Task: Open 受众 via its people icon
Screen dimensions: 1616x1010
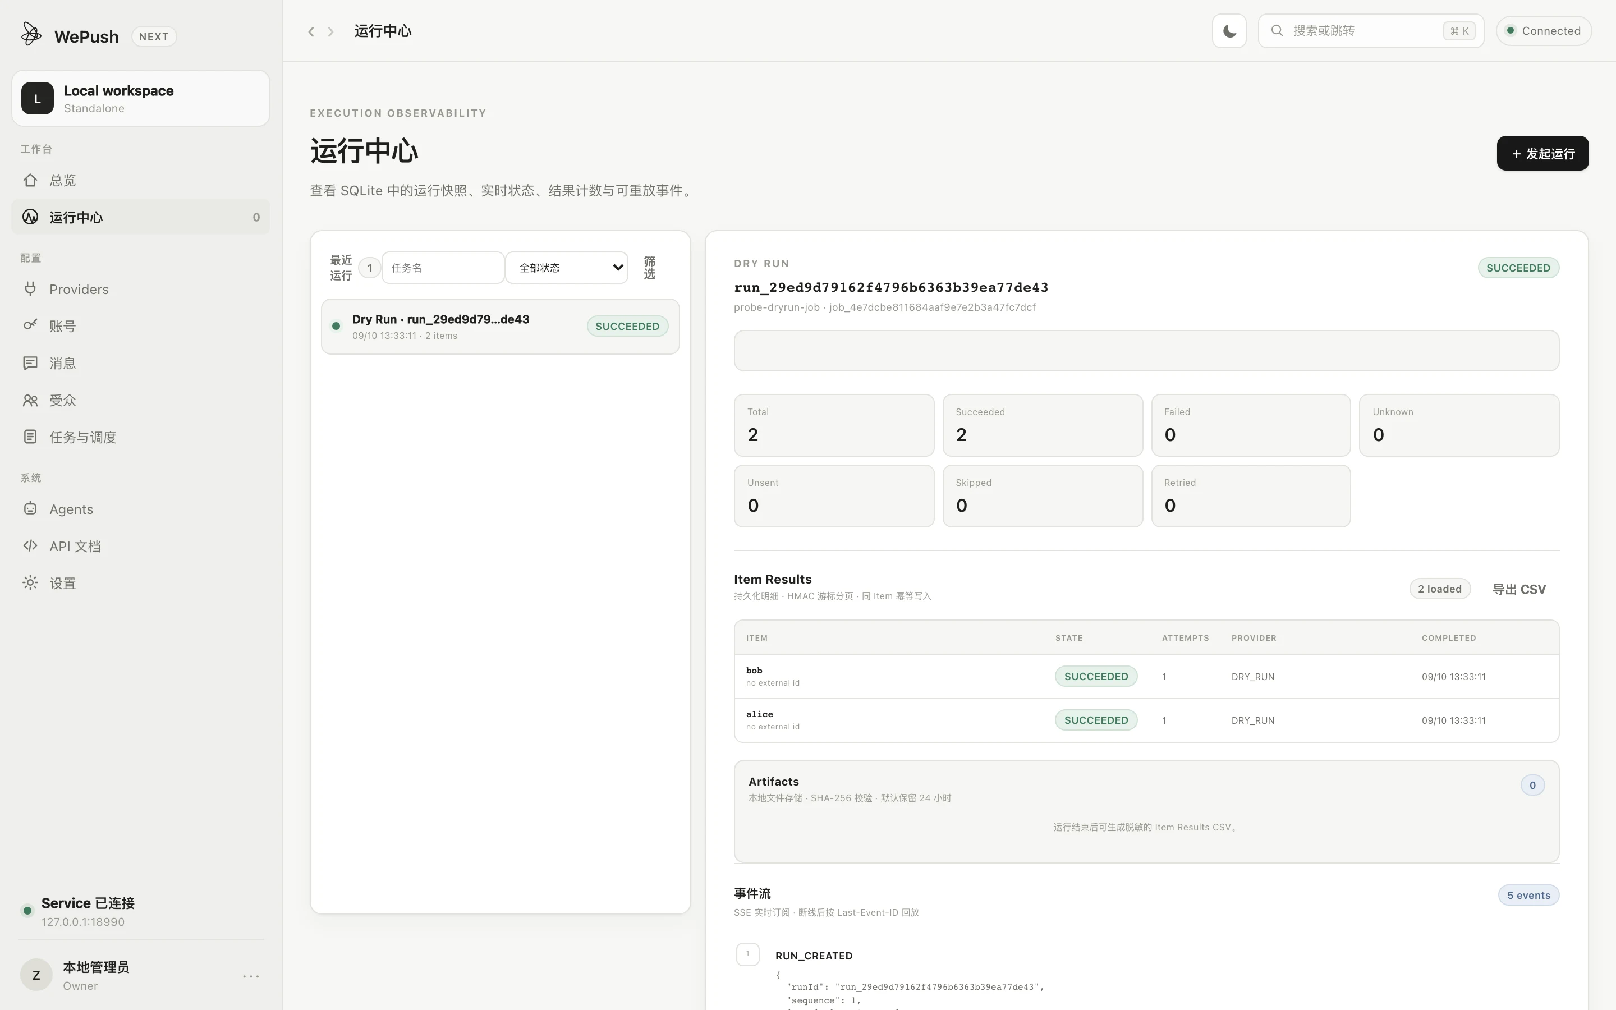Action: pyautogui.click(x=30, y=400)
